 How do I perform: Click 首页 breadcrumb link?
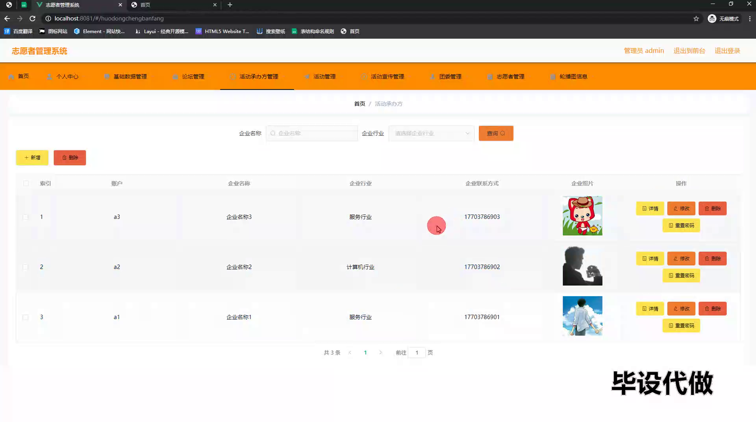(359, 104)
